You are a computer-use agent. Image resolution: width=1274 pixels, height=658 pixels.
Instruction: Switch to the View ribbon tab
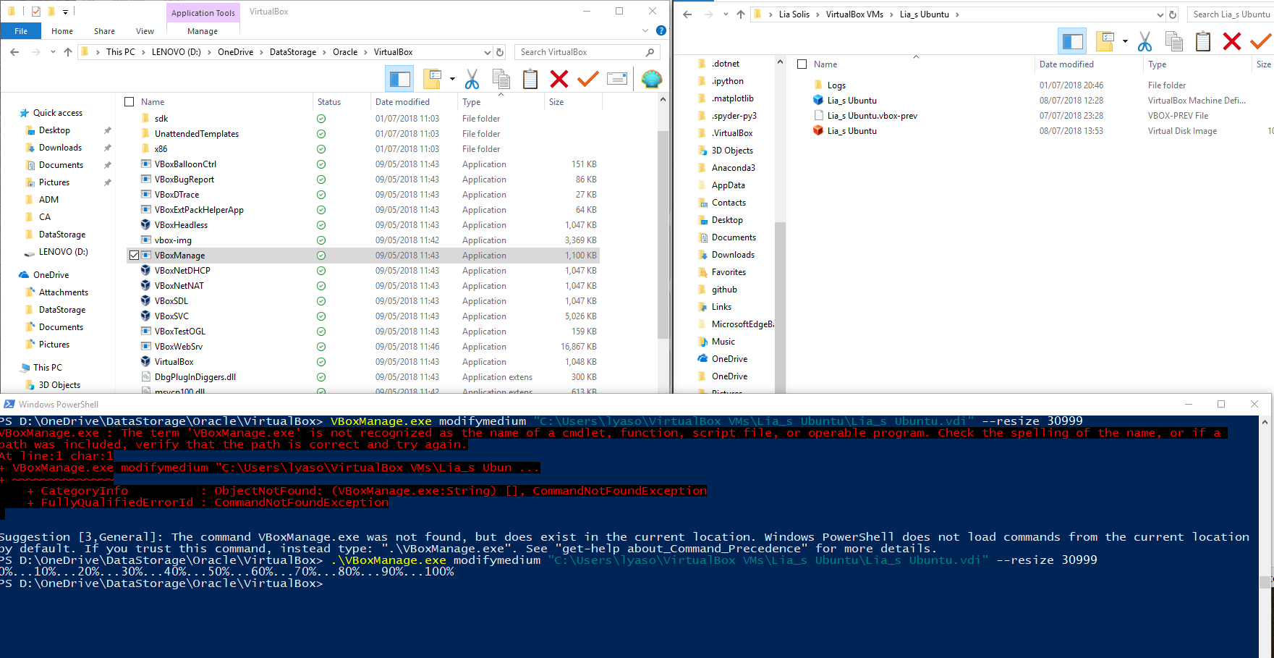pyautogui.click(x=145, y=31)
